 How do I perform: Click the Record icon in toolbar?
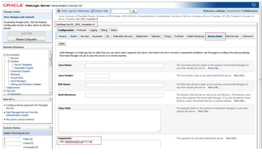point(93,11)
